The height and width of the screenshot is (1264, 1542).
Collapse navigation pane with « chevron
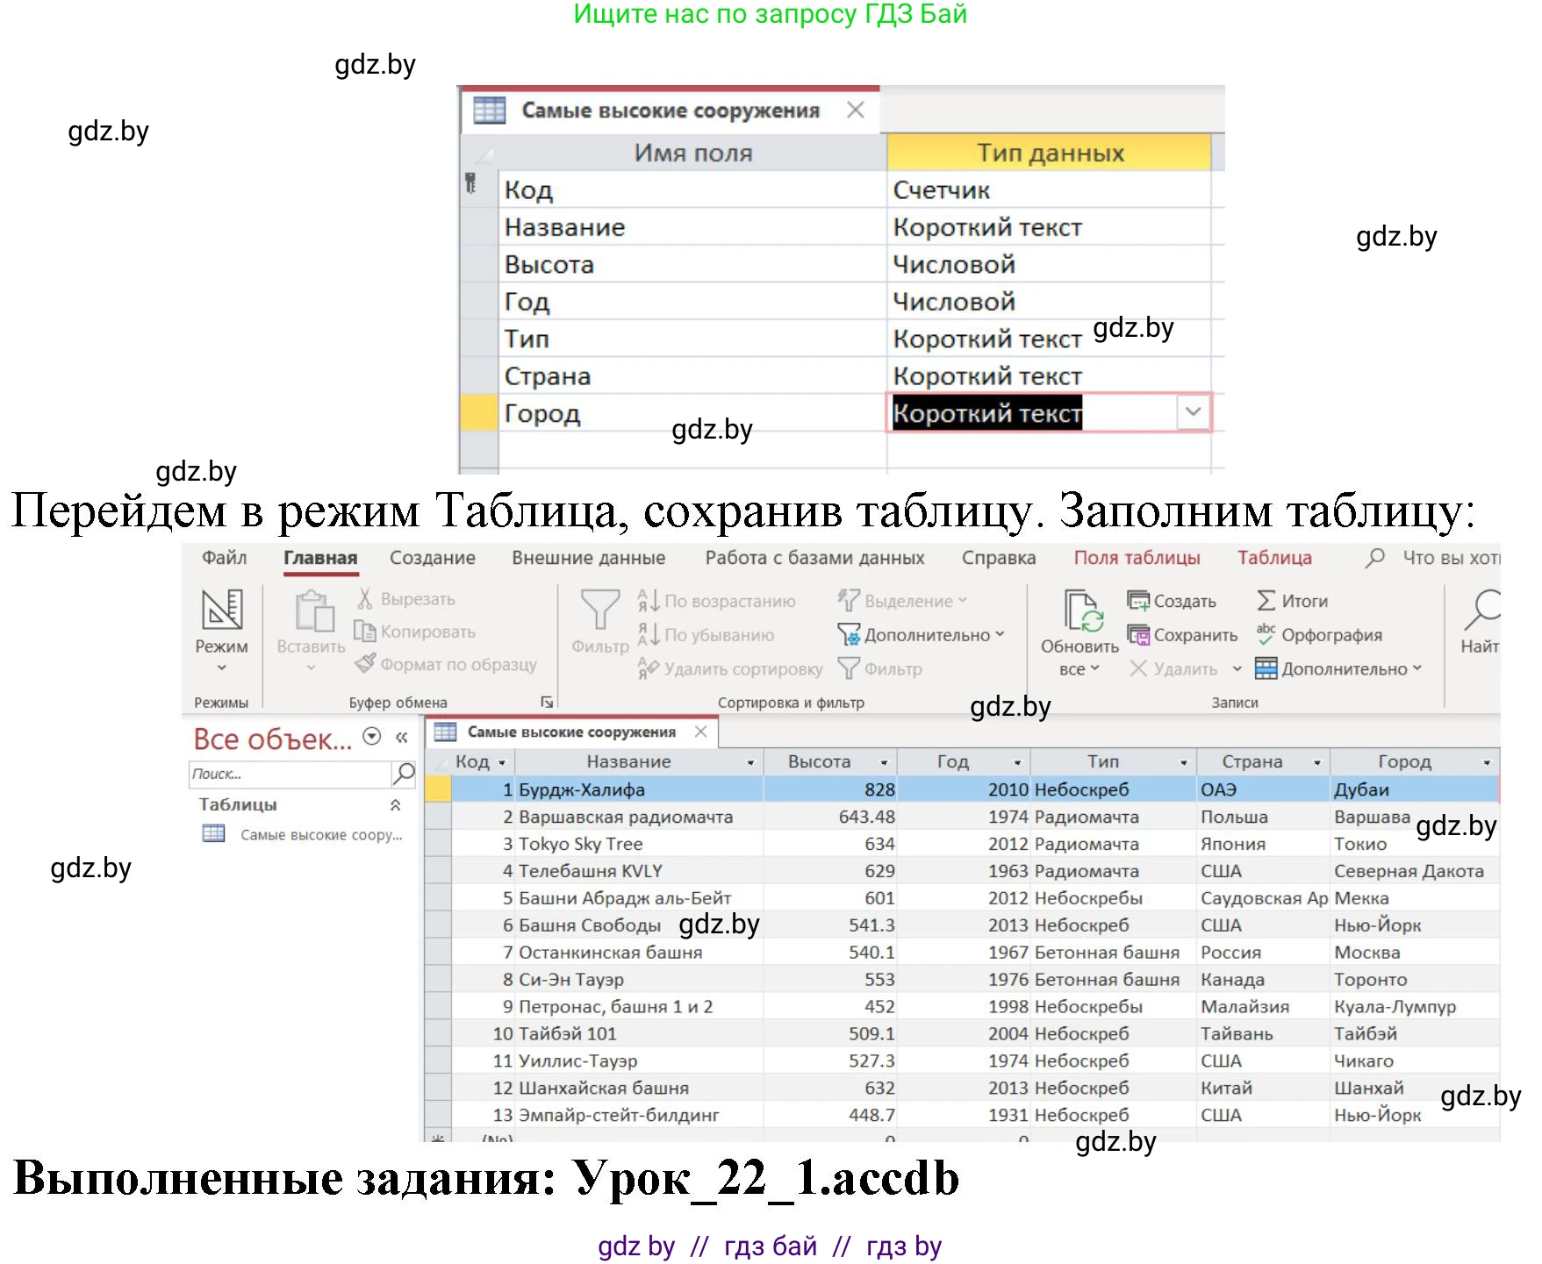tap(402, 738)
